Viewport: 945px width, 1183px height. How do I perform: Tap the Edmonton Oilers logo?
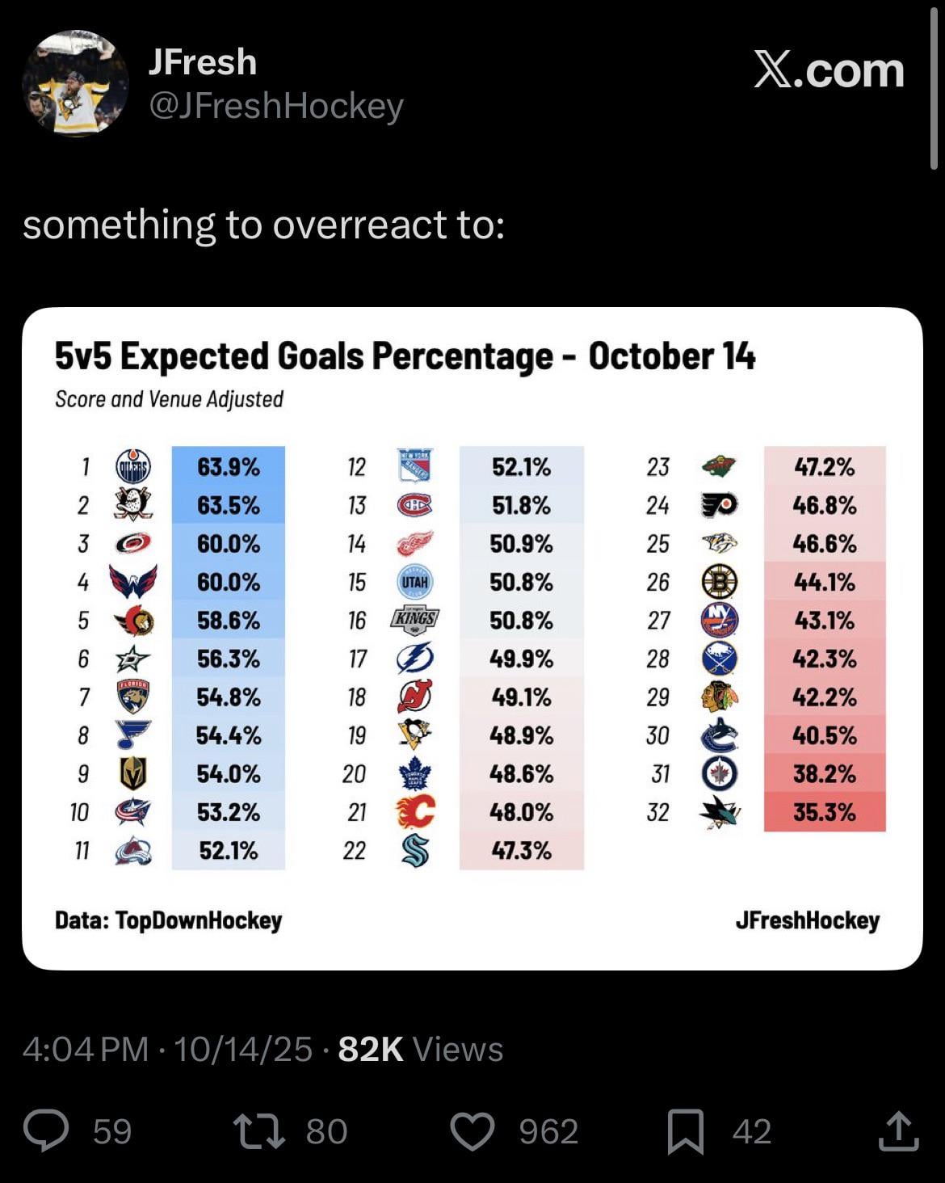pos(133,467)
